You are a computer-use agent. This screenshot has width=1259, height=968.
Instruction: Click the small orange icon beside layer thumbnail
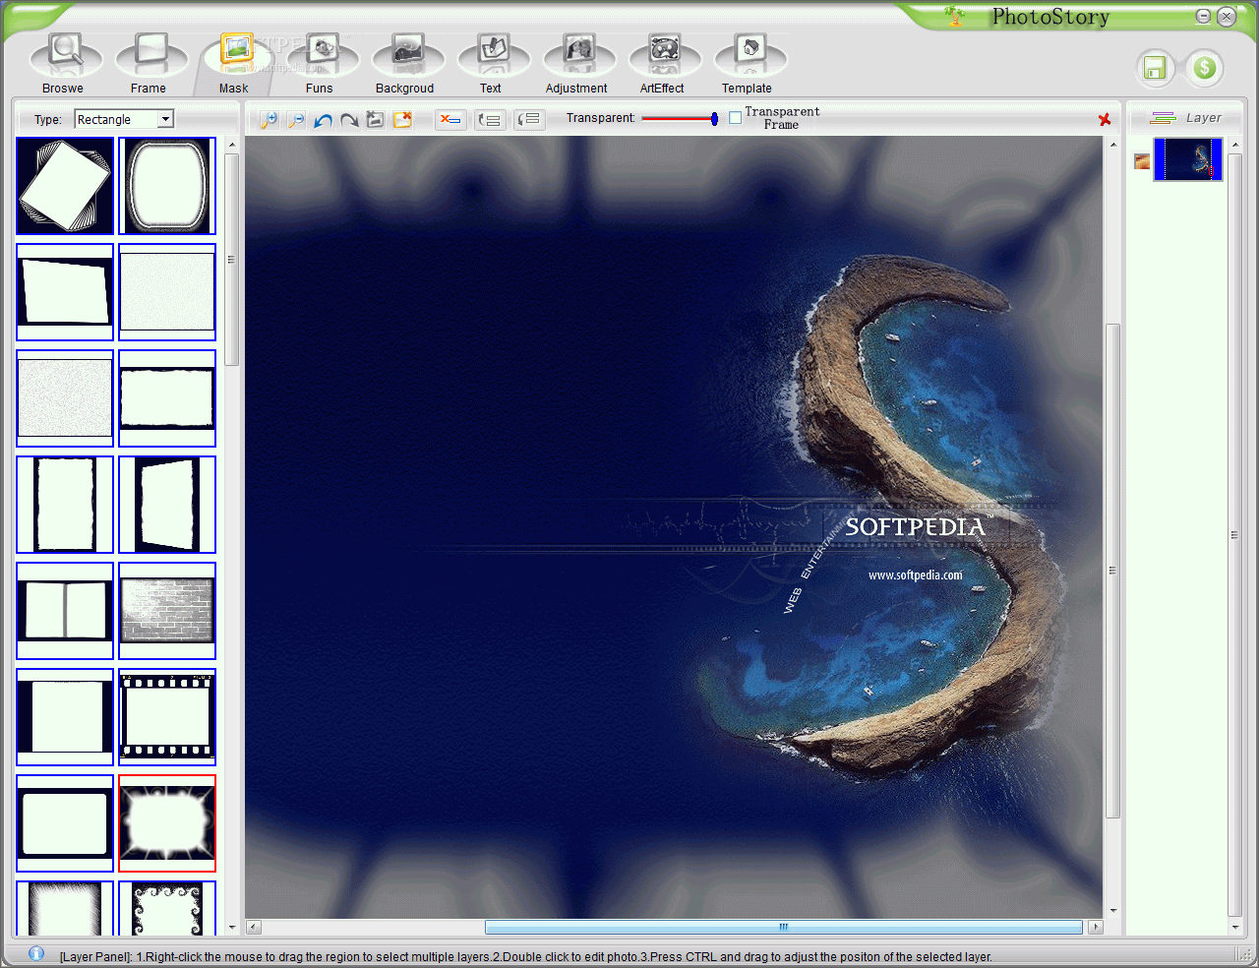coord(1142,161)
